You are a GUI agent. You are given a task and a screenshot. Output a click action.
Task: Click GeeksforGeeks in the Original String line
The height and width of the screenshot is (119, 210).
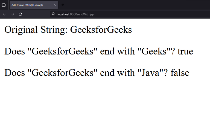click(x=101, y=29)
